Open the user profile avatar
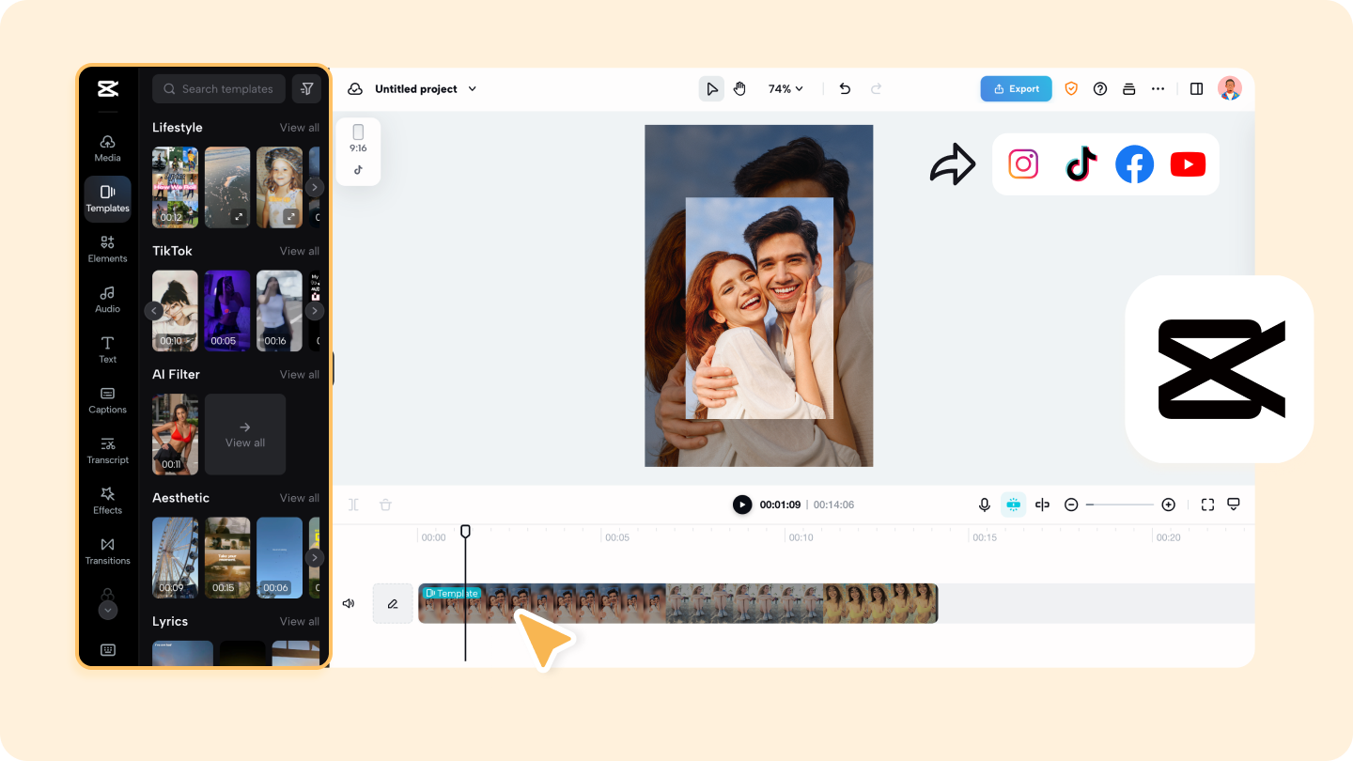 (1230, 88)
